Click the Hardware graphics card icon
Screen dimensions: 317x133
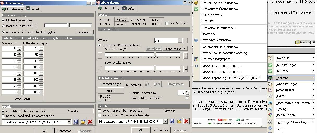[270, 78]
